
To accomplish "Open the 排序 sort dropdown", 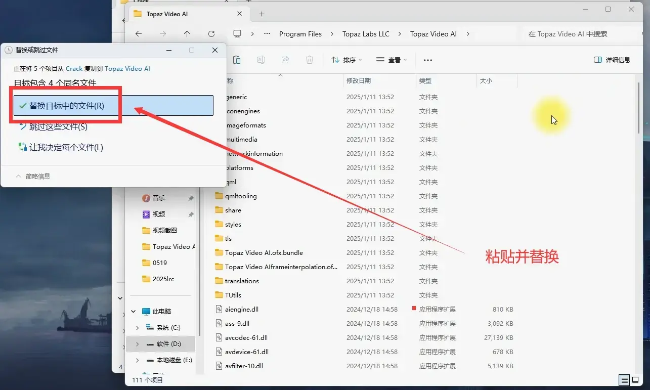I will point(346,60).
